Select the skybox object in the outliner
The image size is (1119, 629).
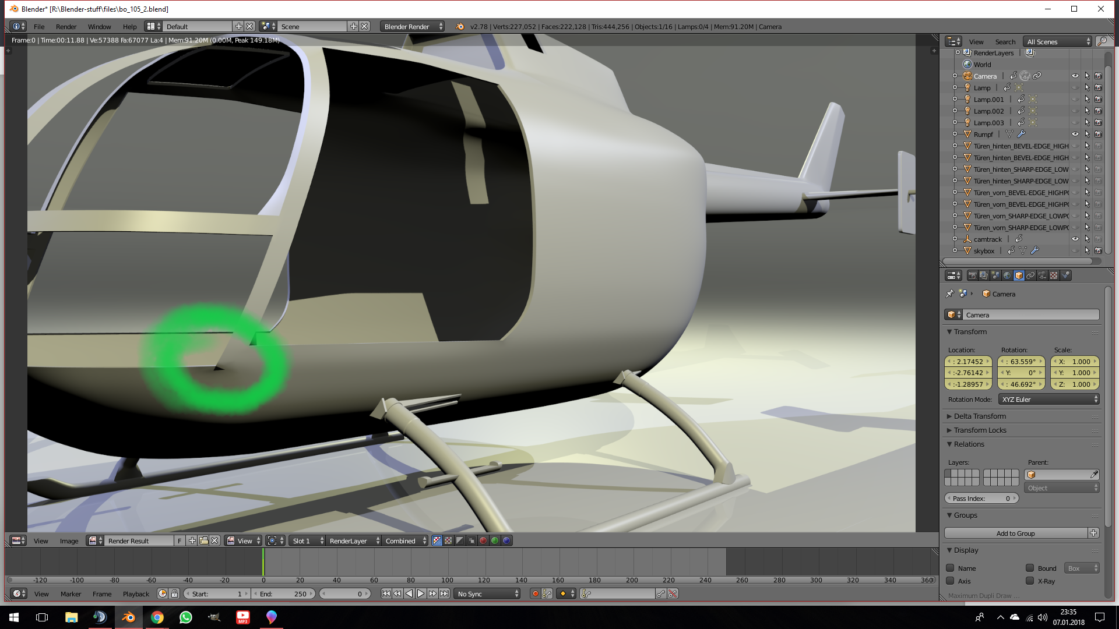click(984, 251)
